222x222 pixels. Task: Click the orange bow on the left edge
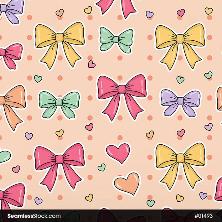pyautogui.click(x=13, y=103)
